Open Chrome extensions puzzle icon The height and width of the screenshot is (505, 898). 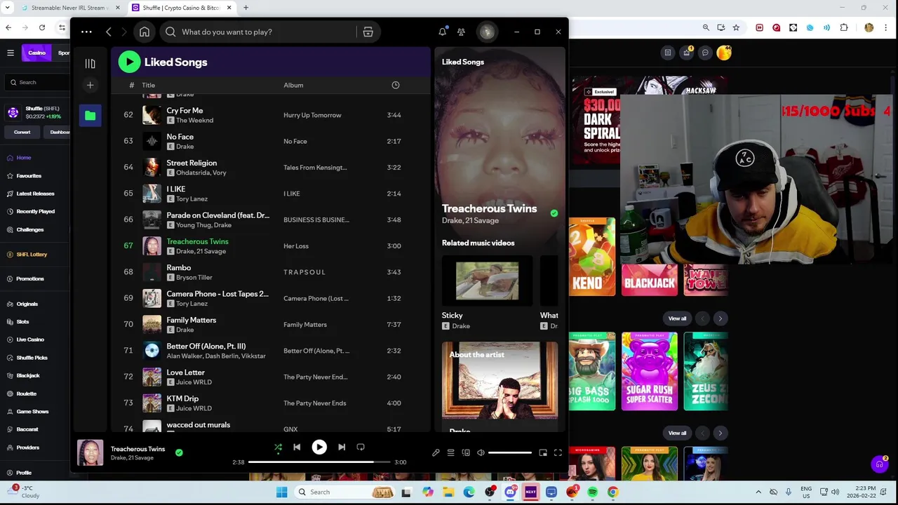tap(844, 27)
